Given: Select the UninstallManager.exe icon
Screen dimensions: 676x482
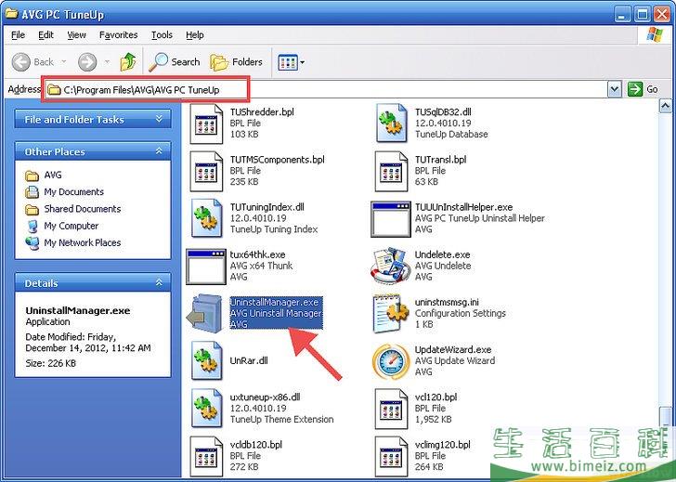Looking at the screenshot, I should point(204,314).
